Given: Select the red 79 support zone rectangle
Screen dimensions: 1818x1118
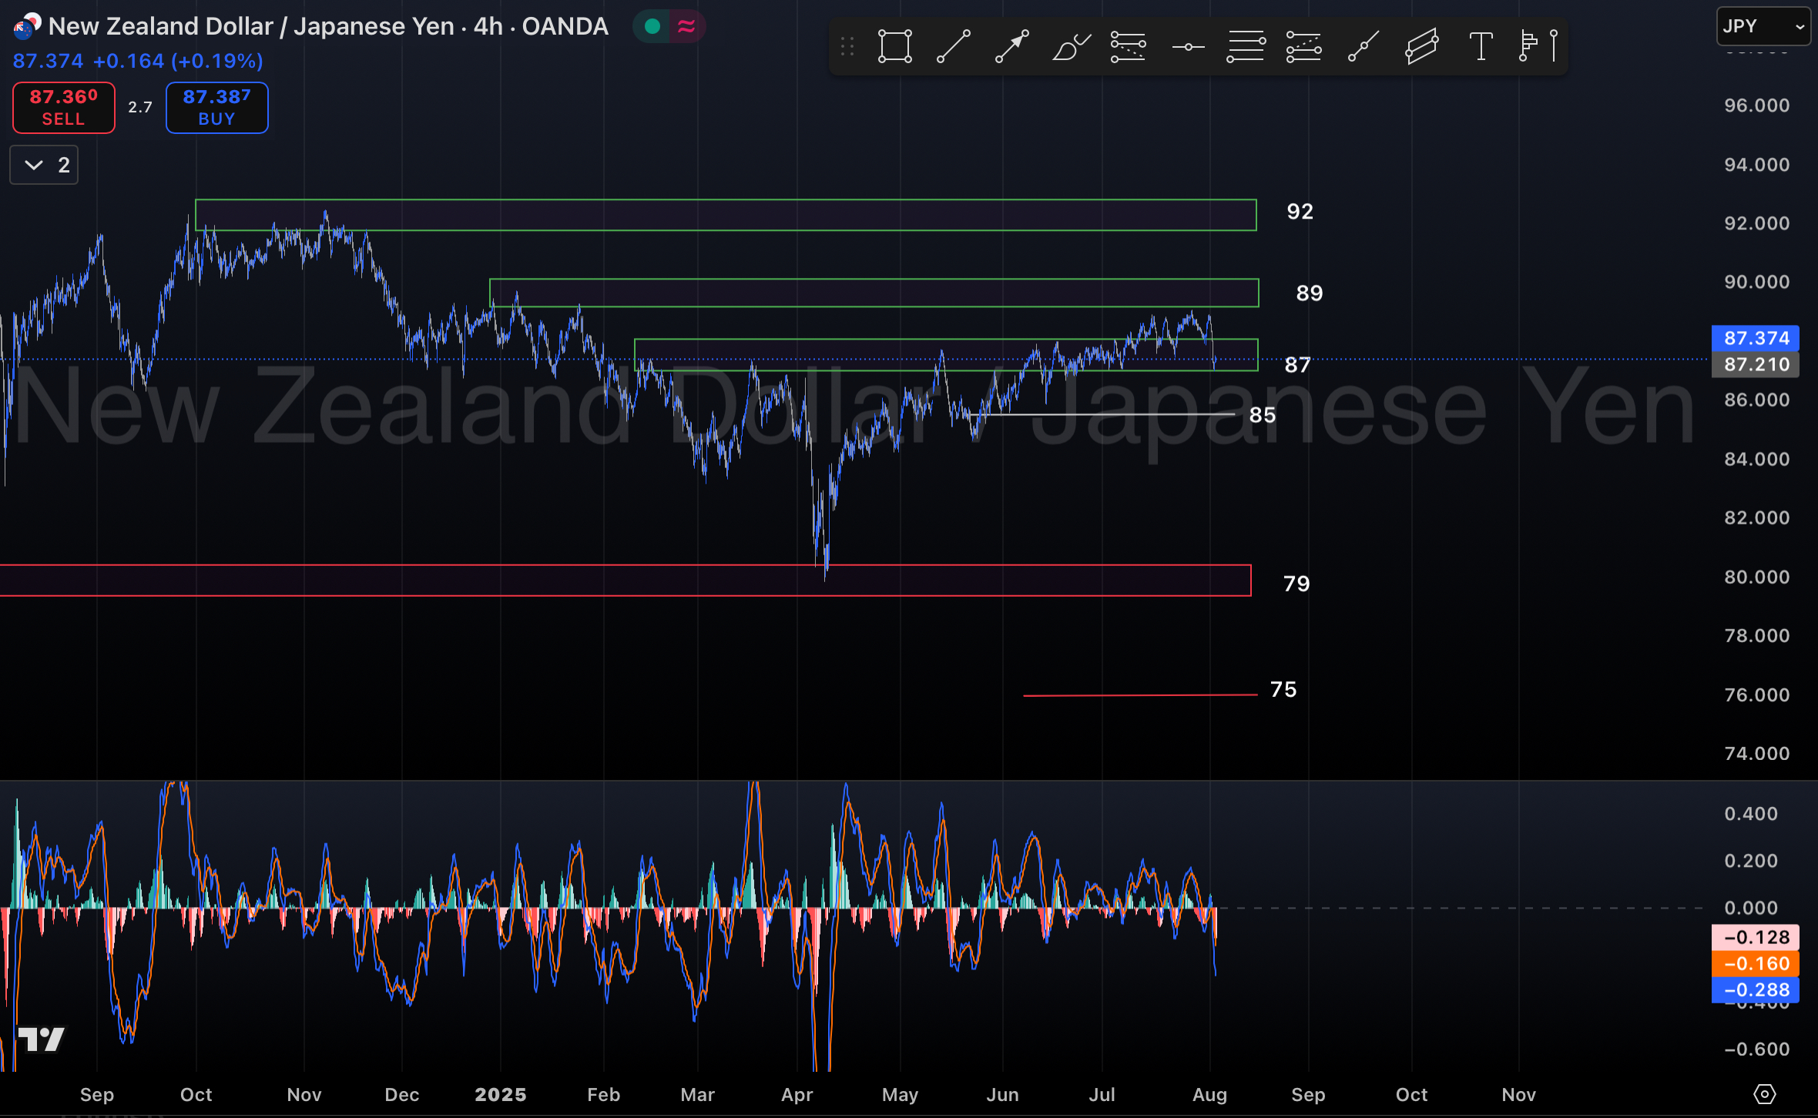Looking at the screenshot, I should point(625,581).
